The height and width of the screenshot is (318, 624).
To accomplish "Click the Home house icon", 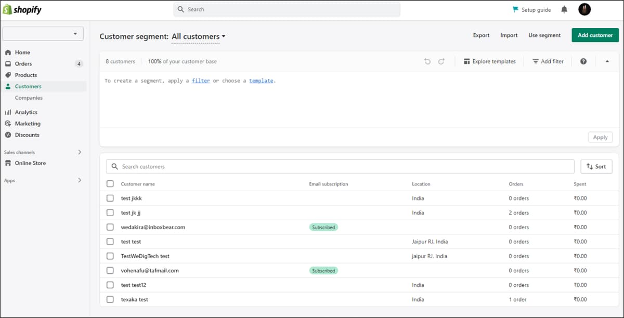I will (8, 52).
